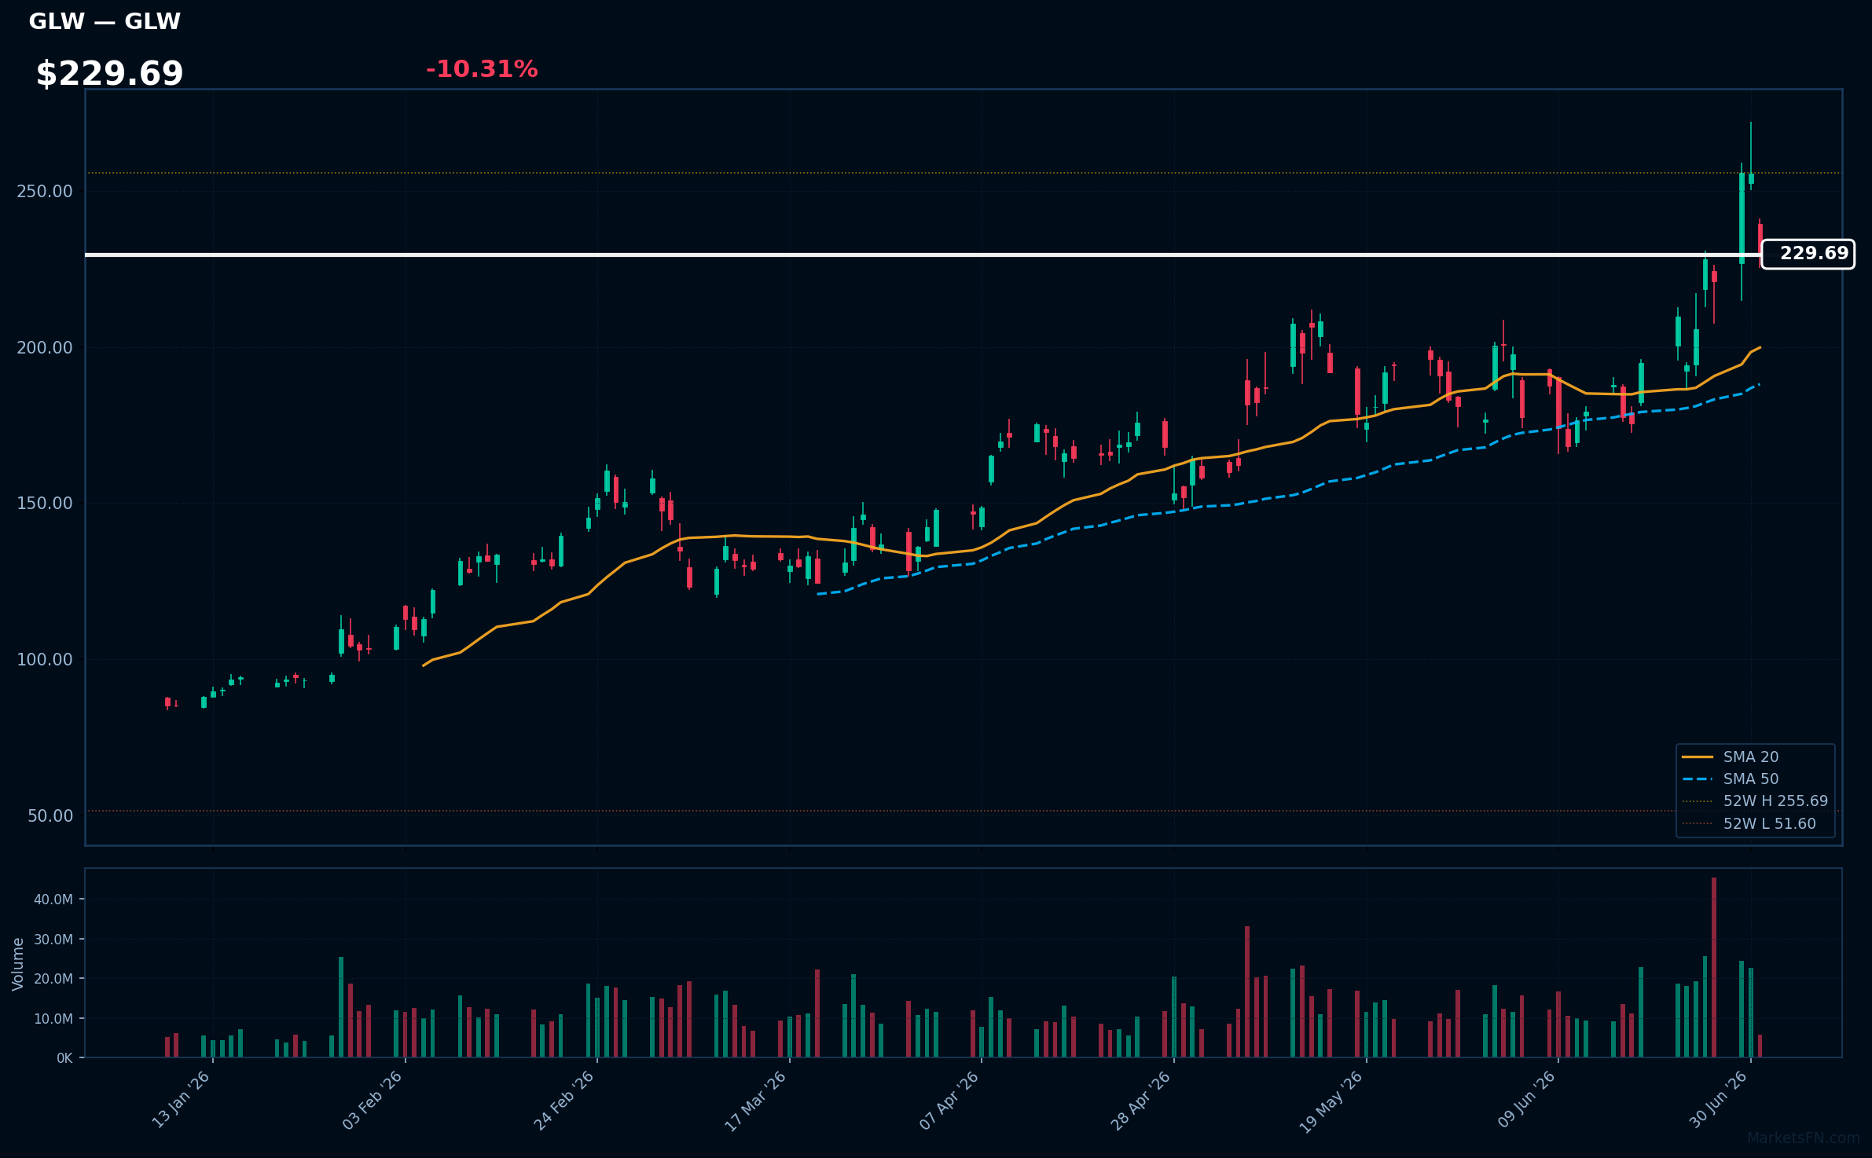Click the $229.69 current price heading
The width and height of the screenshot is (1872, 1158).
click(x=109, y=74)
